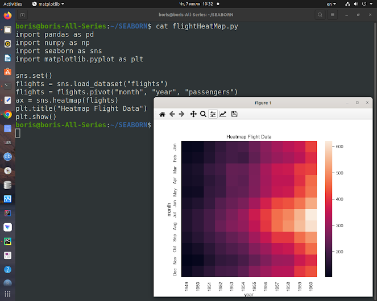Click the colorbar tick label '600'
Viewport: 377px width, 301px height.
[339, 147]
